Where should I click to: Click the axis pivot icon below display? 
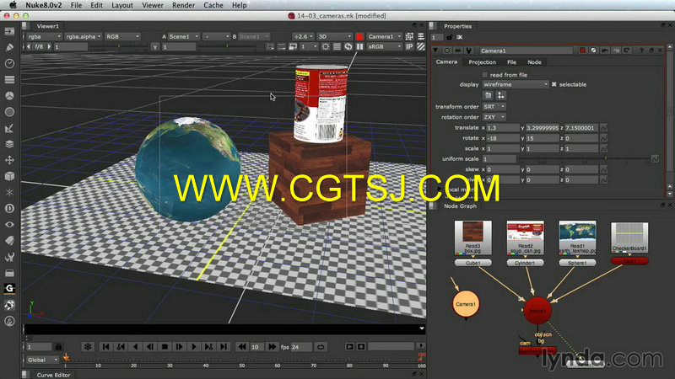(500, 95)
